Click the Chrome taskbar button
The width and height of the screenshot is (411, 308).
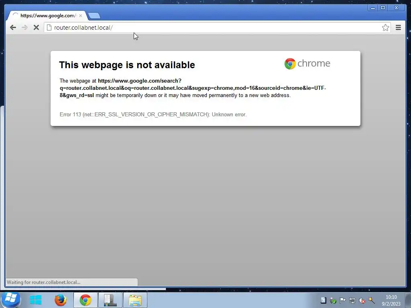(85, 300)
